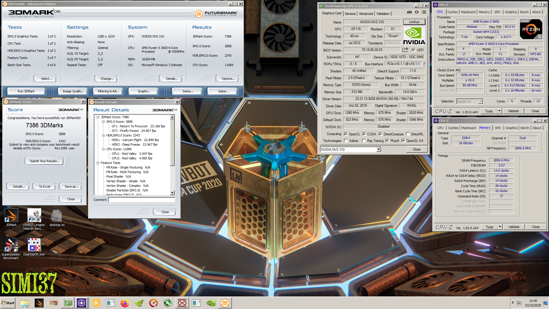Toggle the Ray Tracing checkbox

click(364, 140)
